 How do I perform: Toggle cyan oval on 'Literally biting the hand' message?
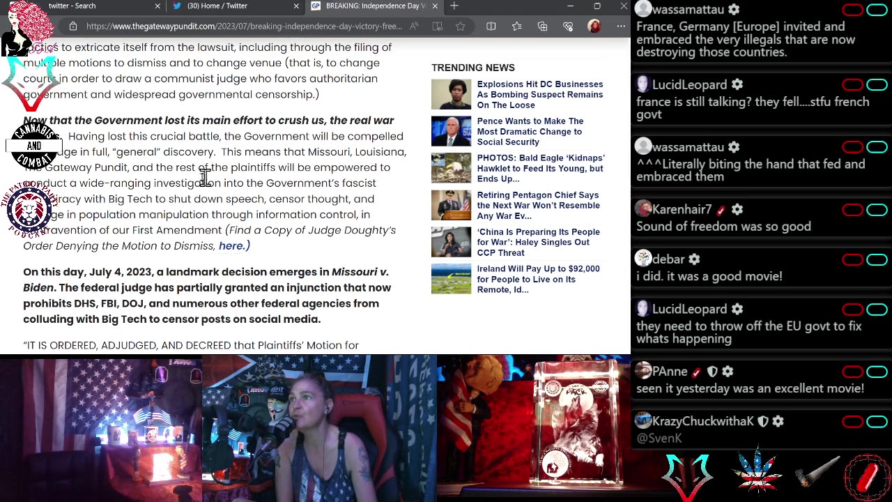tap(877, 147)
